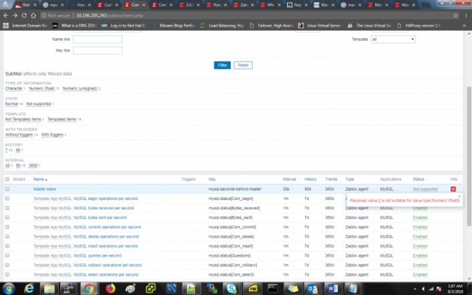This screenshot has width=472, height=295.
Task: Reload the Zabbix items page
Action: point(24,15)
